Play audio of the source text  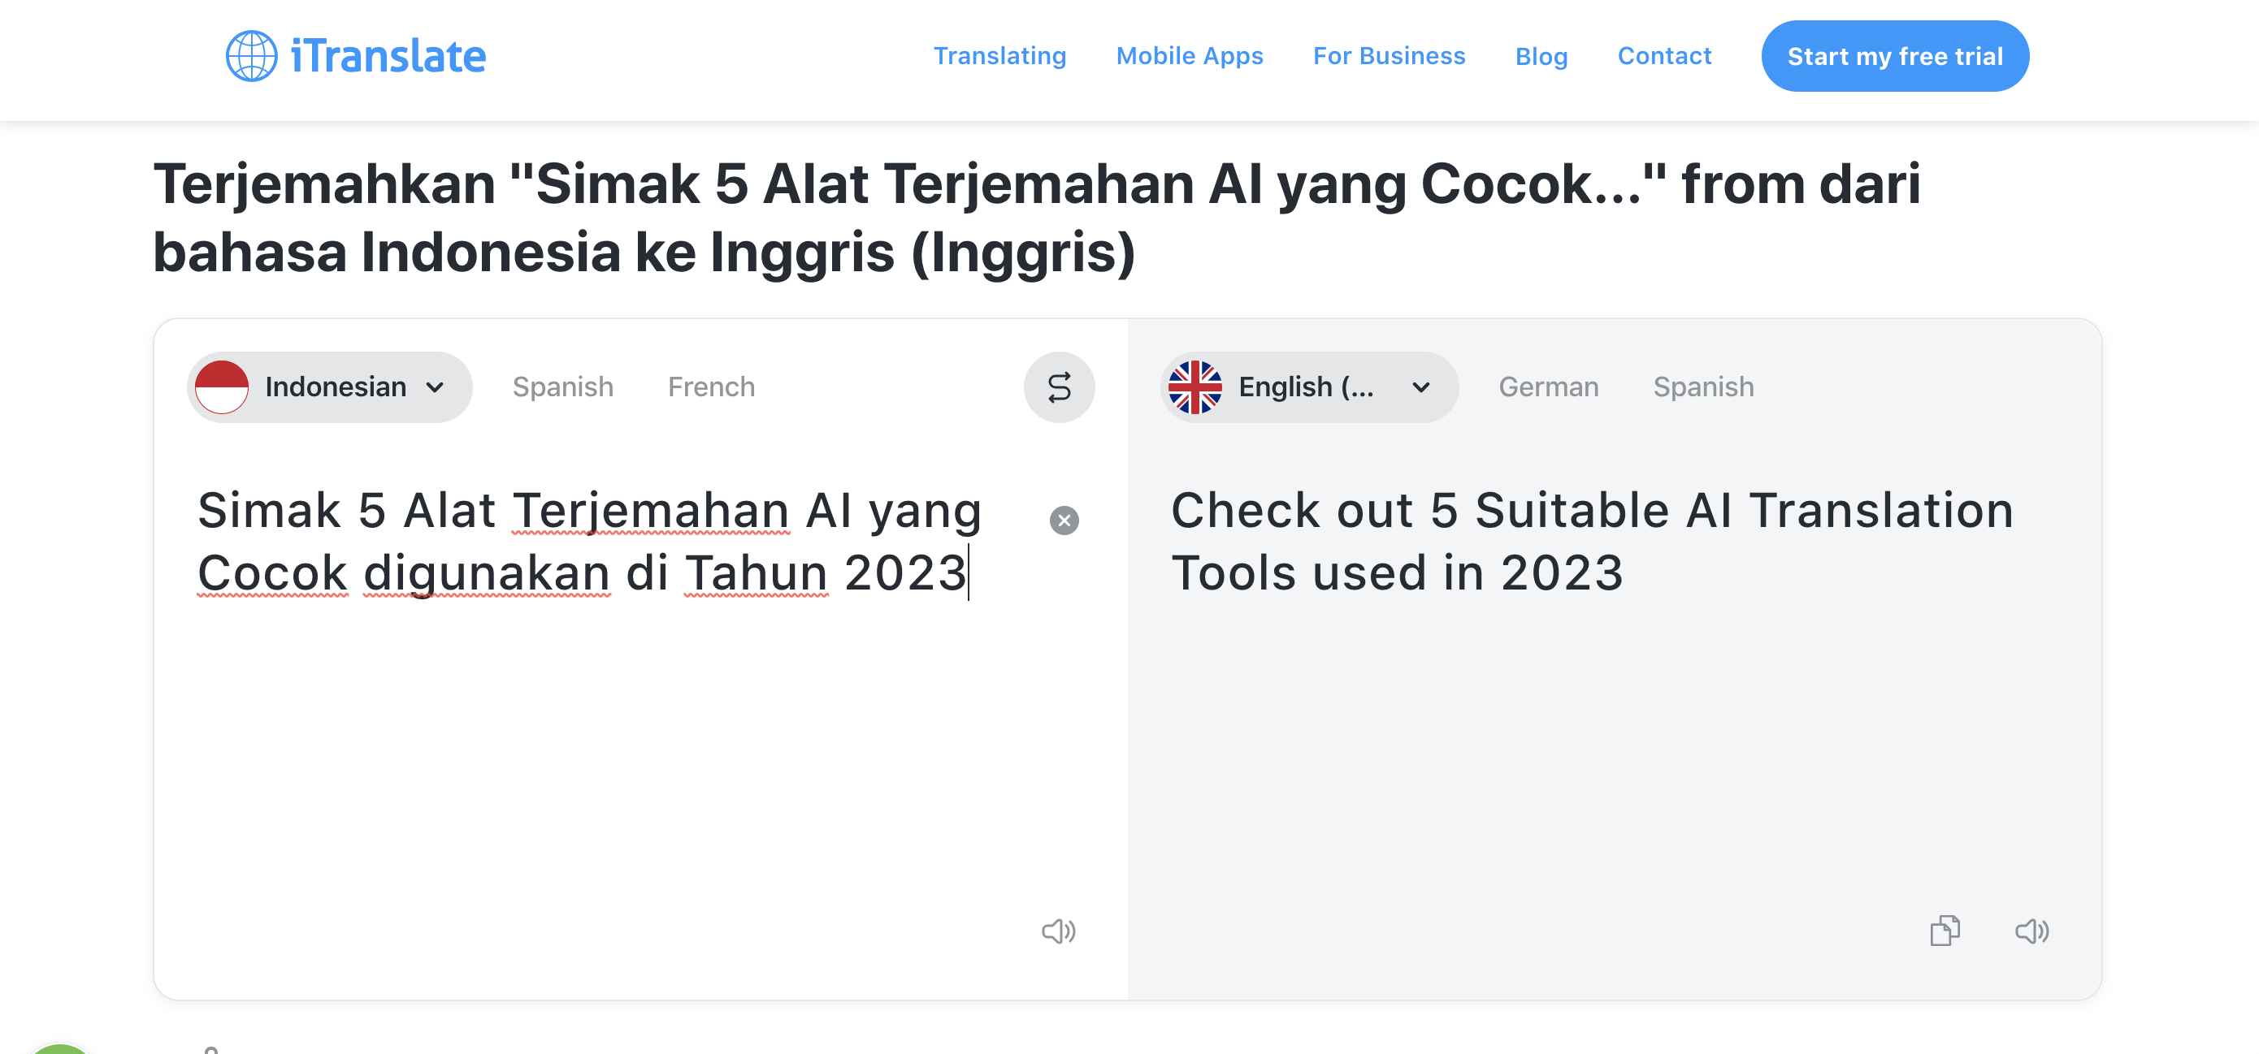coord(1058,931)
